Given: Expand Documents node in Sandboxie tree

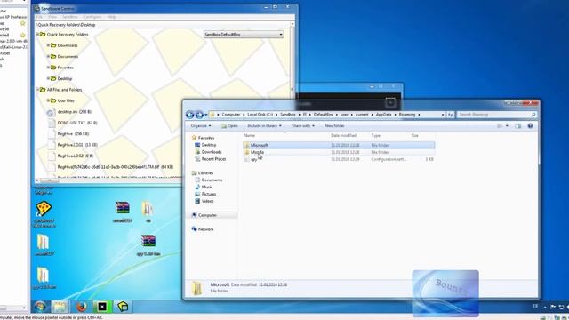Looking at the screenshot, I should (x=48, y=56).
